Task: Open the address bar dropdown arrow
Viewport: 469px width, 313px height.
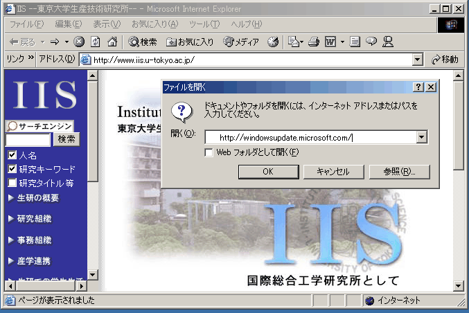Action: [x=418, y=60]
